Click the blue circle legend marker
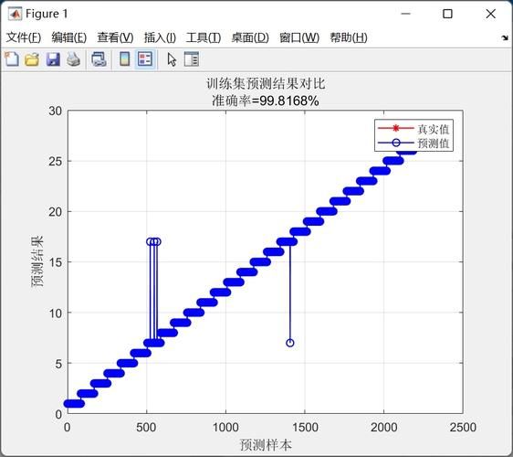 396,143
